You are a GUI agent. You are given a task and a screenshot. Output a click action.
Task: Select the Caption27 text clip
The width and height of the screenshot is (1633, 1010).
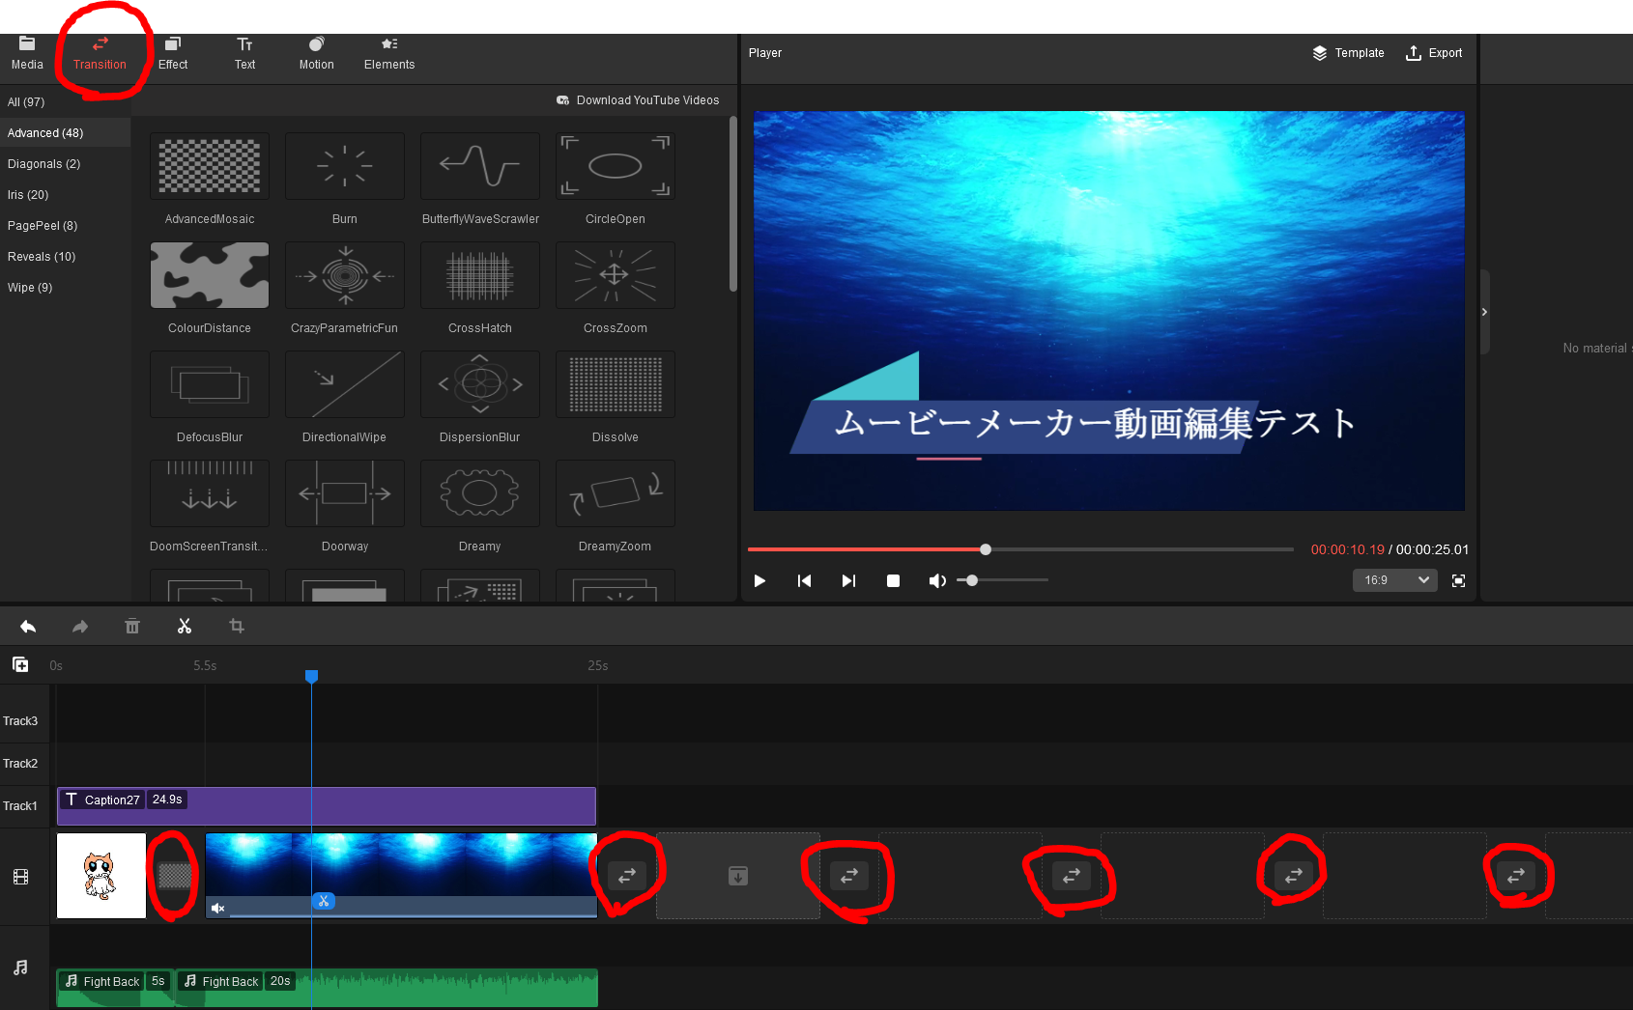tap(327, 805)
